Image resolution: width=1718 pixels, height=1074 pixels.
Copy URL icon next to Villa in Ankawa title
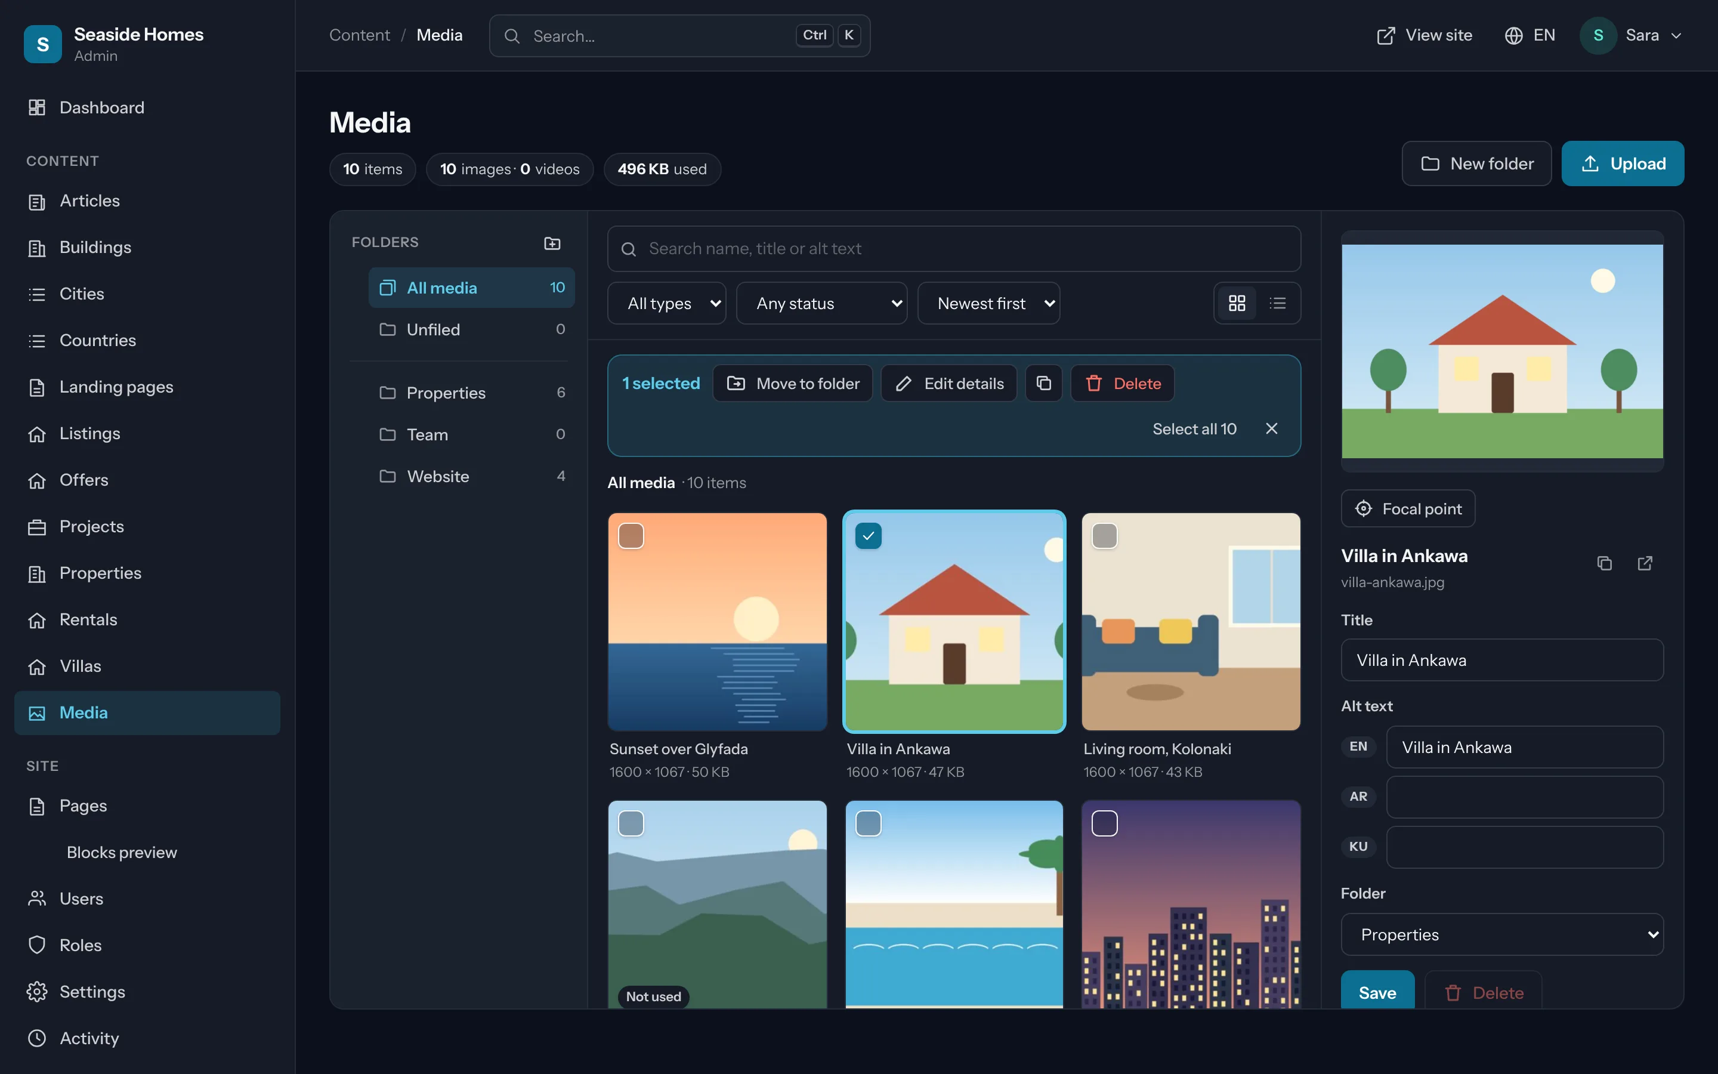[x=1605, y=563]
